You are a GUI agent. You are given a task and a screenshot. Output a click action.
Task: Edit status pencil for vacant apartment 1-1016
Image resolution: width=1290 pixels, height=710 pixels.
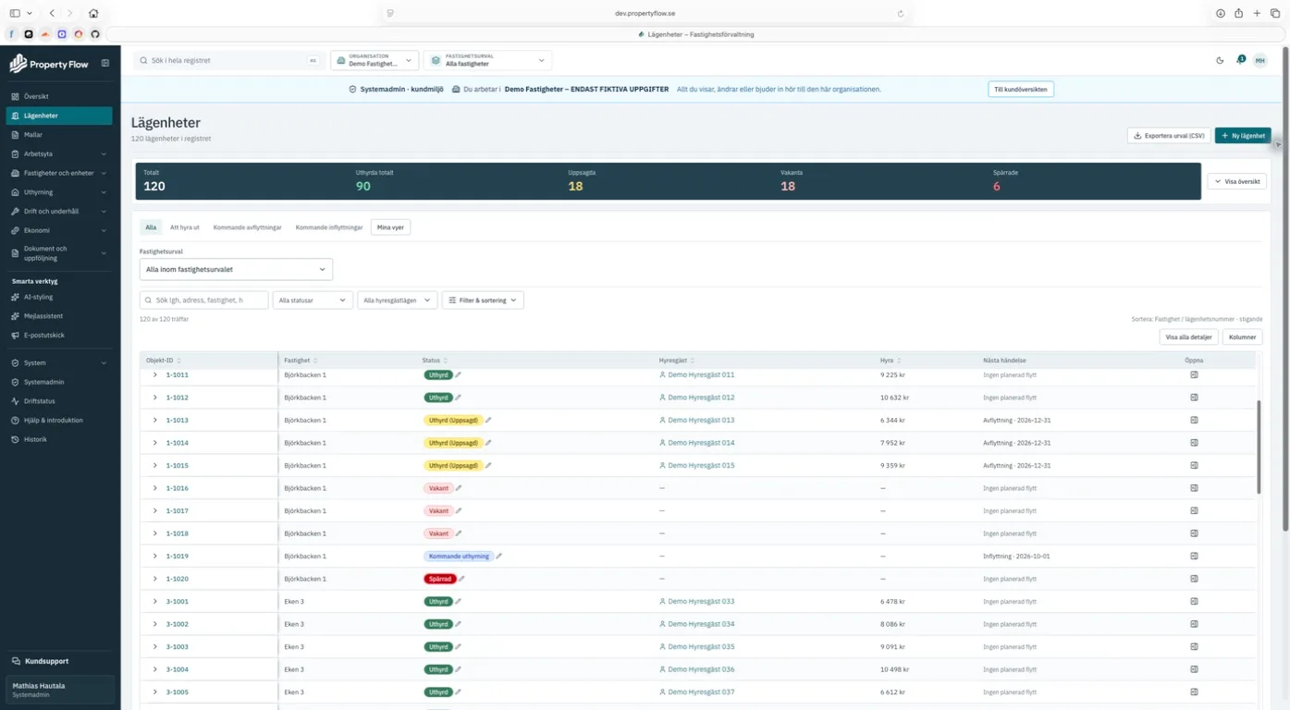pos(458,488)
